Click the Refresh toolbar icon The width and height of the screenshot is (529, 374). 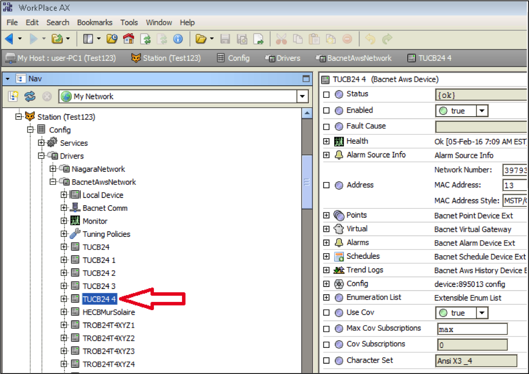tap(146, 39)
